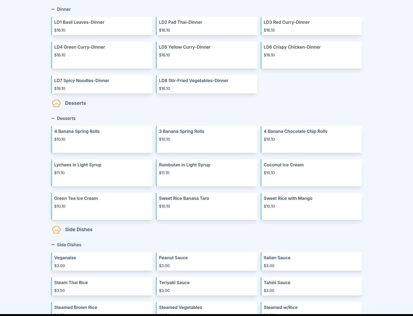The image size is (413, 316).
Task: Pick Rumbutan in Light Syrup
Action: [x=206, y=173]
